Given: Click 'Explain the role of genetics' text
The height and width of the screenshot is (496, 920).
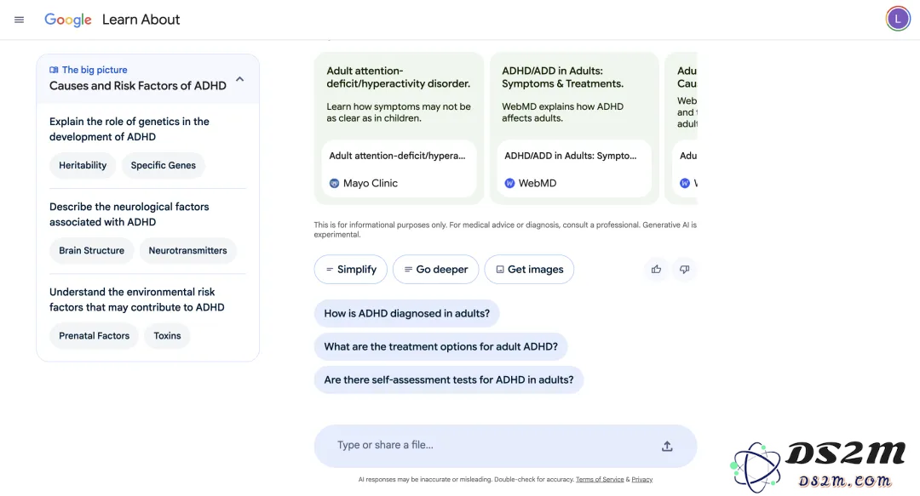Looking at the screenshot, I should pos(129,129).
